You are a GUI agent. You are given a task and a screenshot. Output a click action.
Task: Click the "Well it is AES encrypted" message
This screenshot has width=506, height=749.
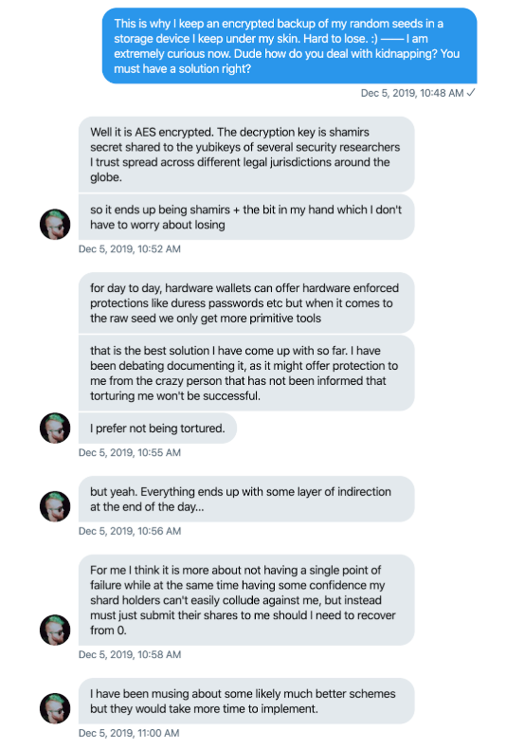click(x=246, y=155)
